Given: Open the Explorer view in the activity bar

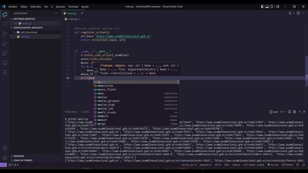Looking at the screenshot, I should pyautogui.click(x=5, y=14).
